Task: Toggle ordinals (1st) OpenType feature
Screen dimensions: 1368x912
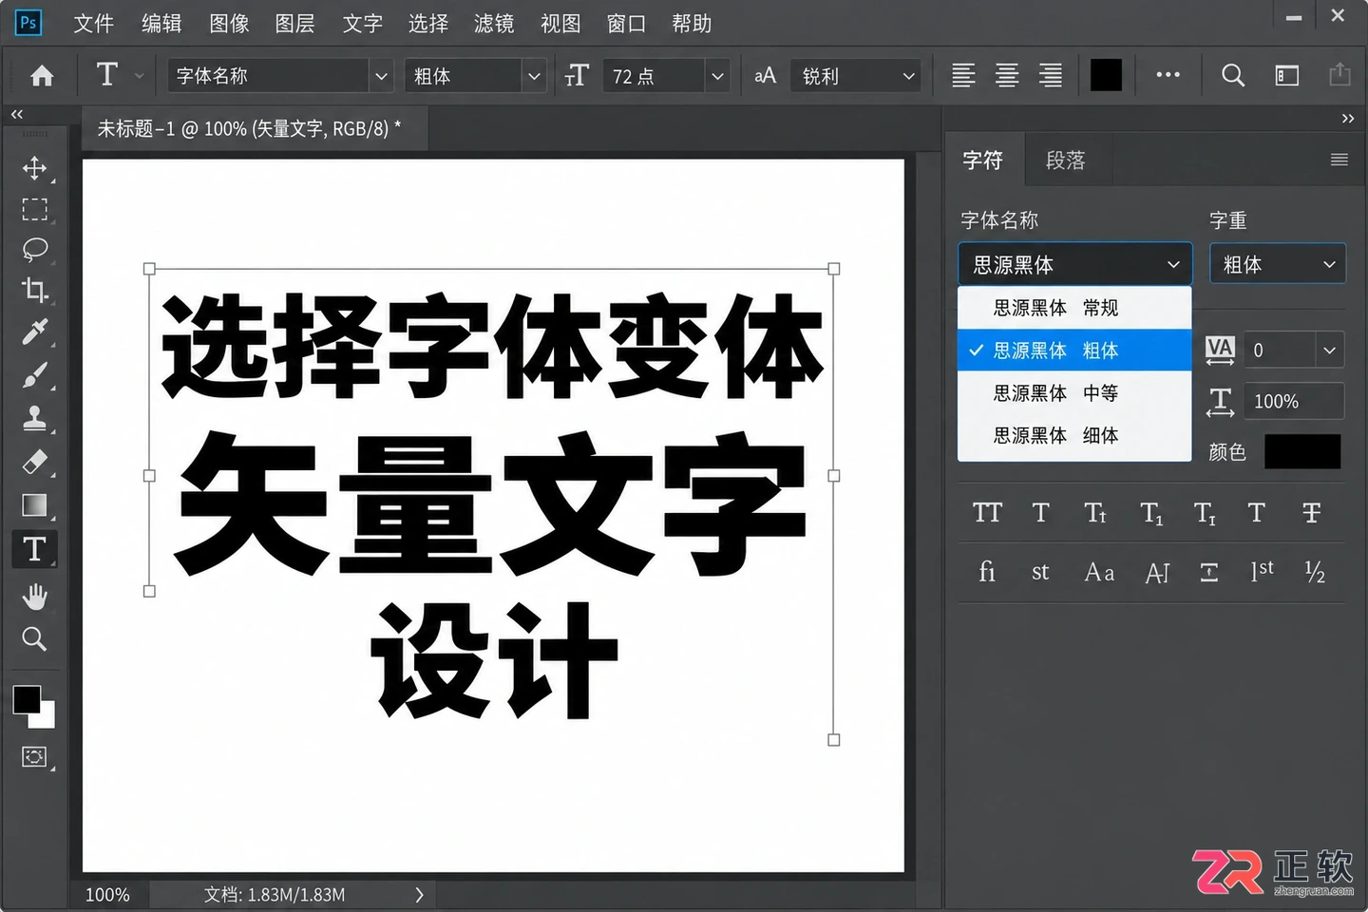Action: [x=1263, y=571]
